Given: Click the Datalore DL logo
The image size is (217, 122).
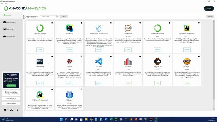Looking at the screenshot, I should (69, 28).
